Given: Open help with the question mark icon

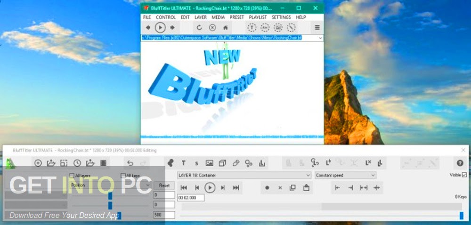Looking at the screenshot, I should coord(460,163).
